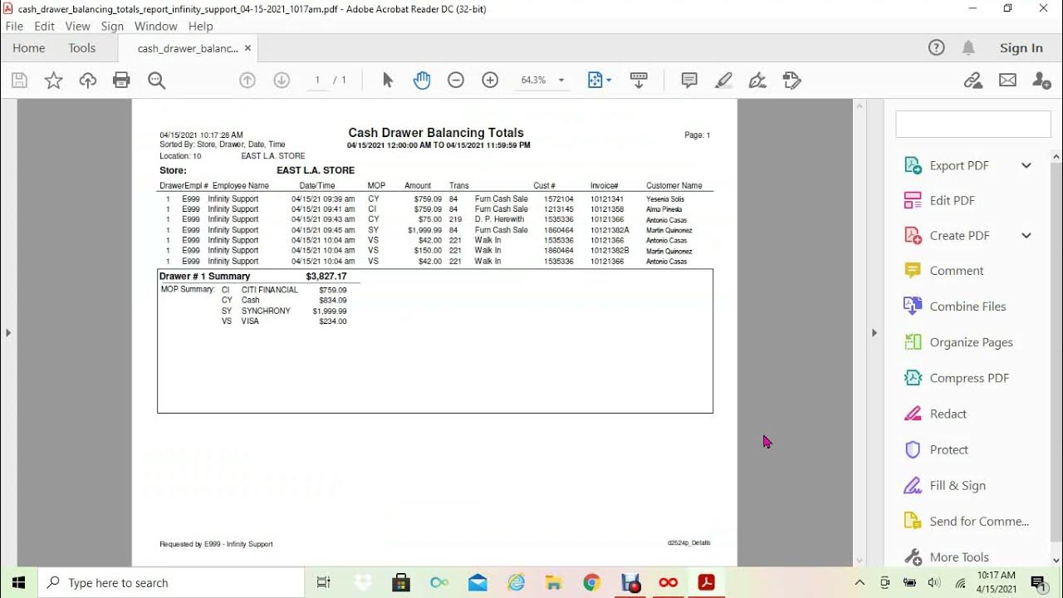Click the stamp/more tools icon
The width and height of the screenshot is (1063, 598).
(x=791, y=81)
